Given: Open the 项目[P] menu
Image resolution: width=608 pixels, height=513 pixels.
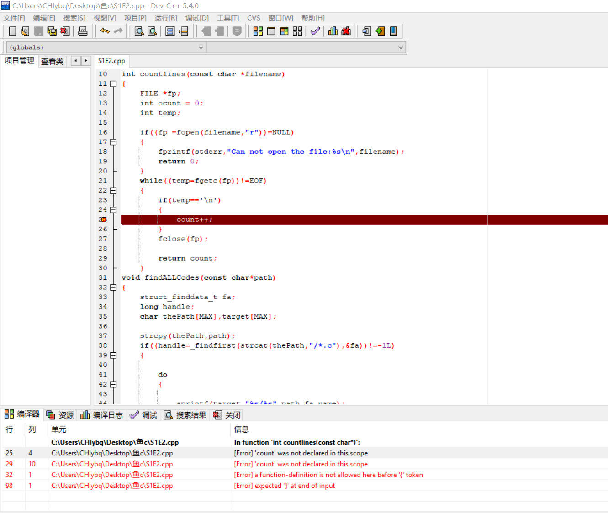Looking at the screenshot, I should pos(135,18).
